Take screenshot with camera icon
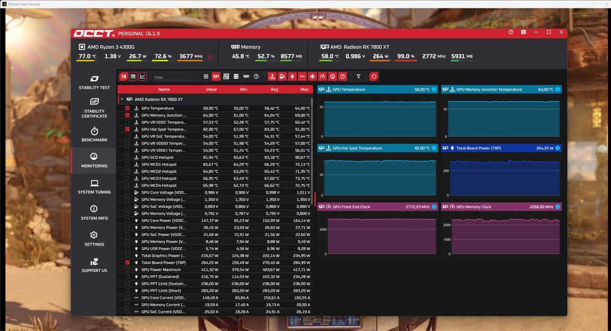This screenshot has height=331, width=611. pyautogui.click(x=524, y=32)
